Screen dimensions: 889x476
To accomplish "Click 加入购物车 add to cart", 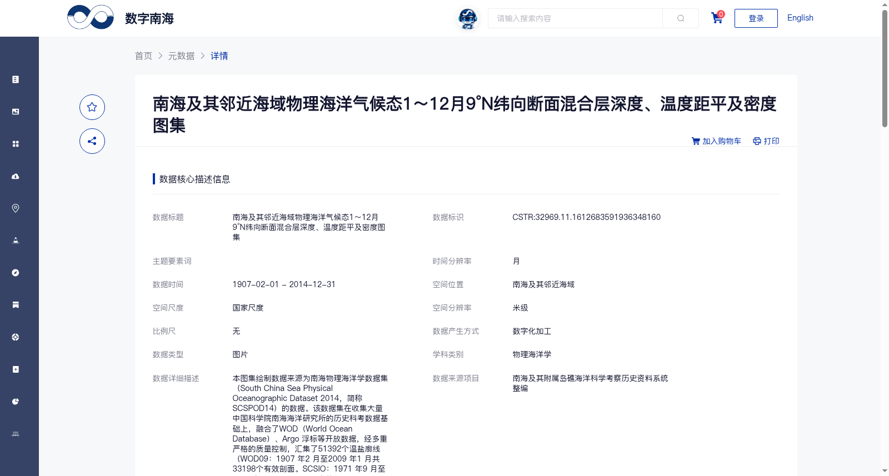I will coord(716,141).
